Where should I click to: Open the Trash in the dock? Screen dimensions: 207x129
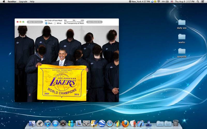176,124
